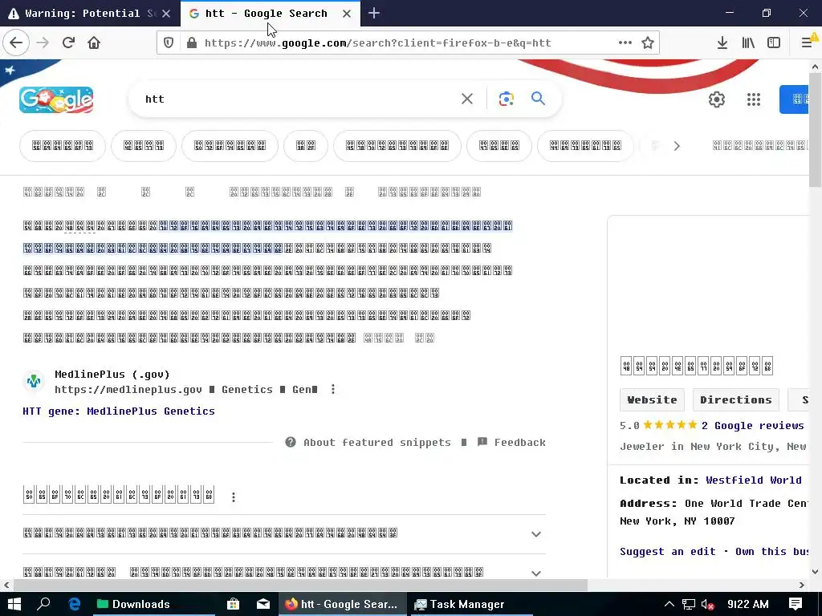Launch Microsoft Edge from taskbar
This screenshot has width=822, height=616.
tap(75, 604)
